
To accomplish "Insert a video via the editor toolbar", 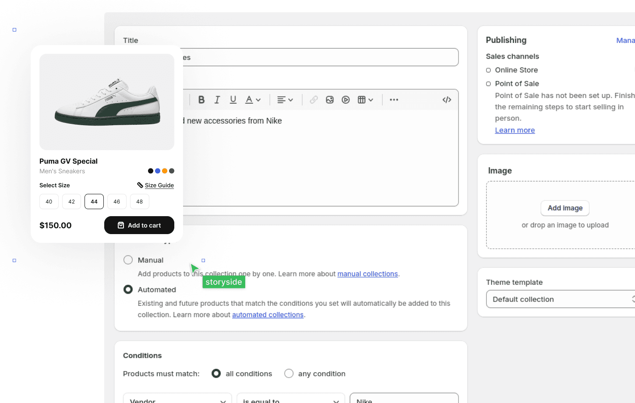I will [346, 100].
